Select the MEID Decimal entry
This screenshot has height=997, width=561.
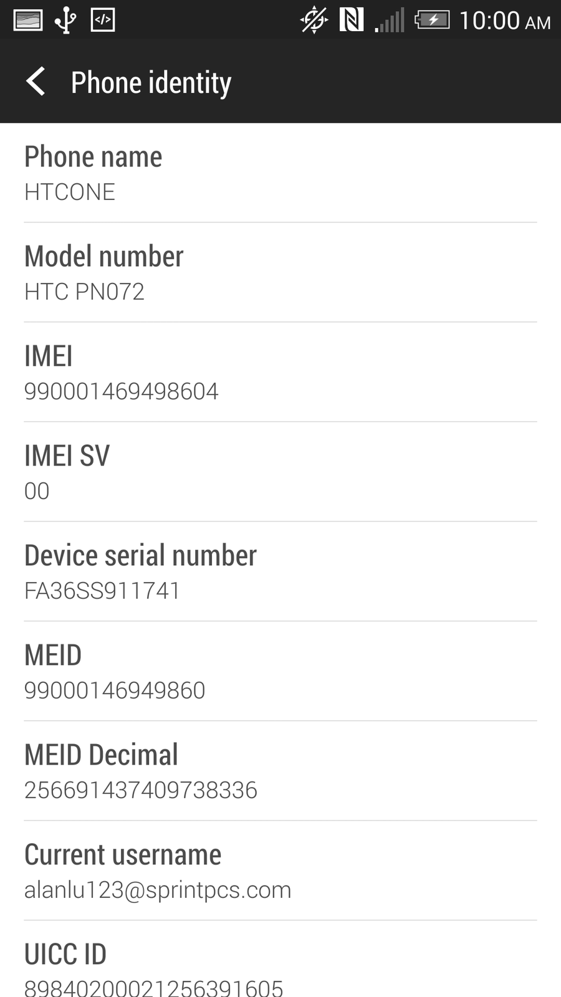(280, 771)
